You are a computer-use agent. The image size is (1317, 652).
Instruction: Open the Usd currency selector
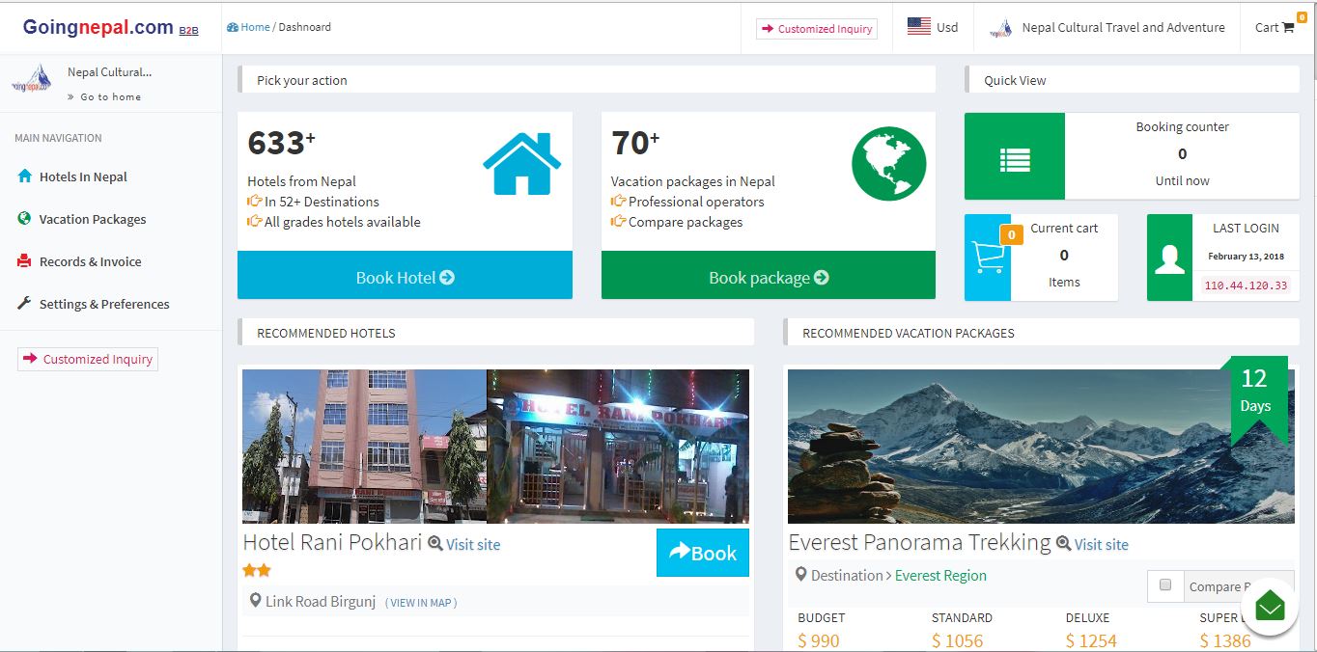[x=933, y=28]
